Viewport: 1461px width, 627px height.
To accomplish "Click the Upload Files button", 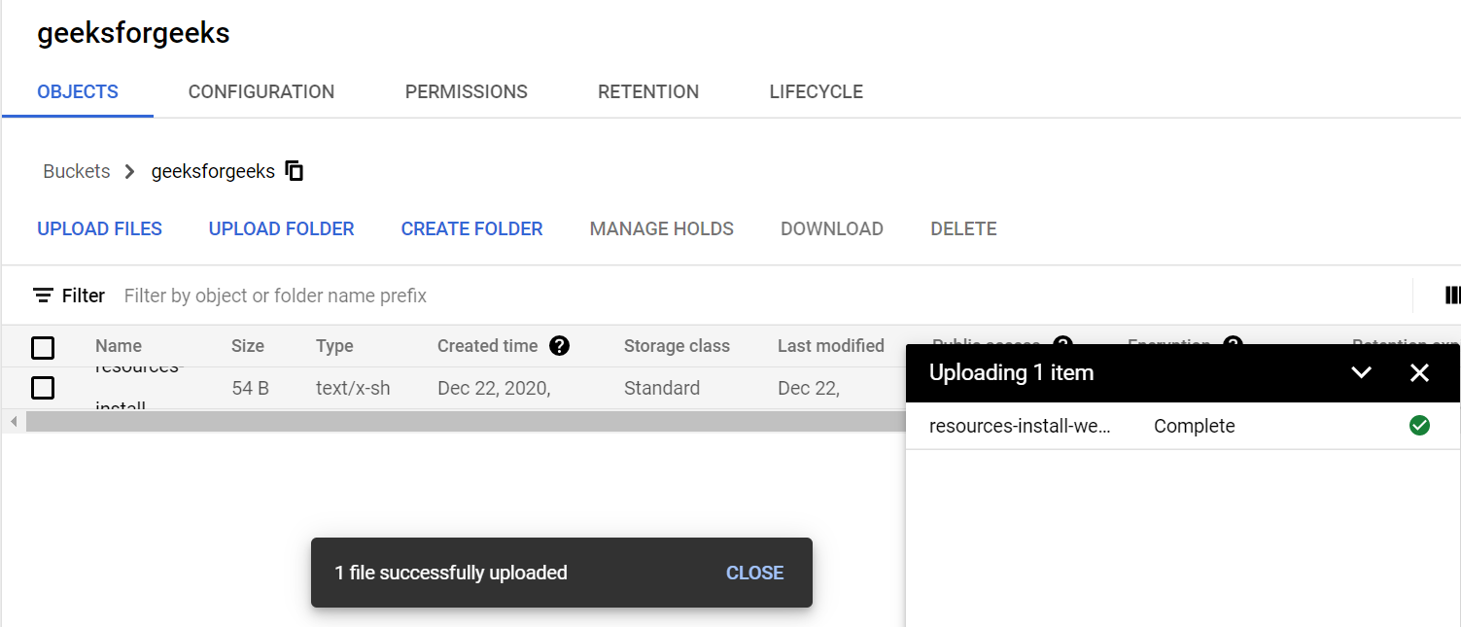I will (99, 229).
